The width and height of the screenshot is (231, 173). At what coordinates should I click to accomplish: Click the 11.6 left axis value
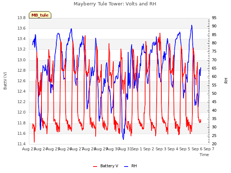click(22, 133)
